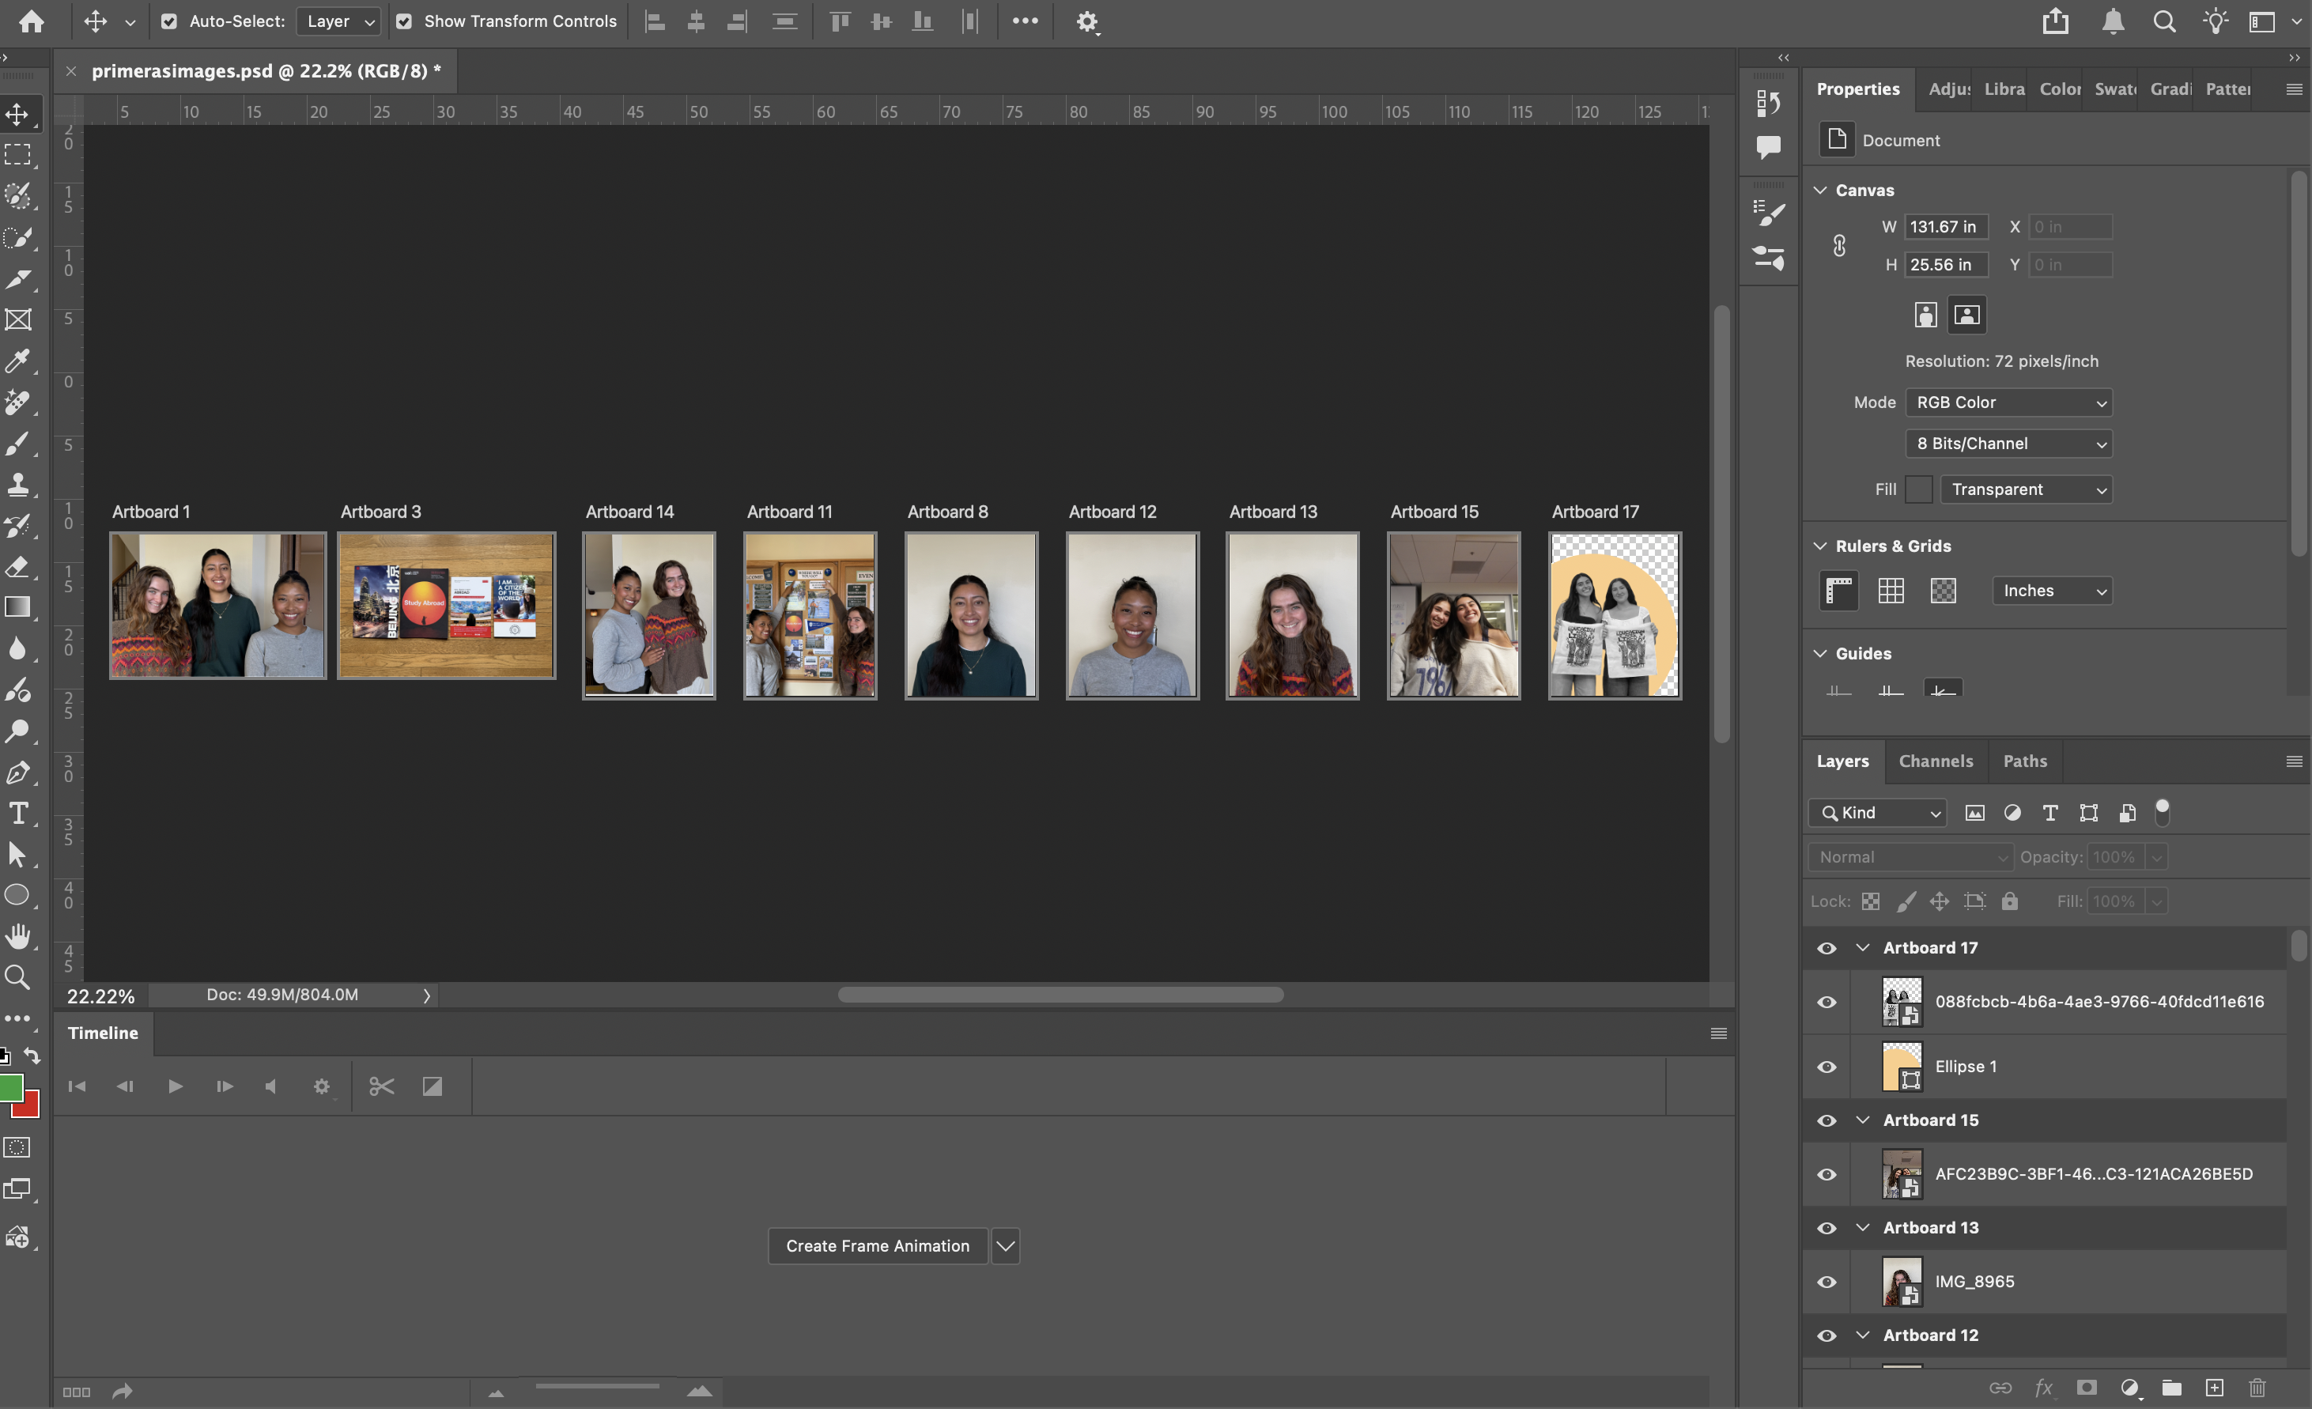
Task: Click the Add layer mask icon
Action: click(x=2086, y=1388)
